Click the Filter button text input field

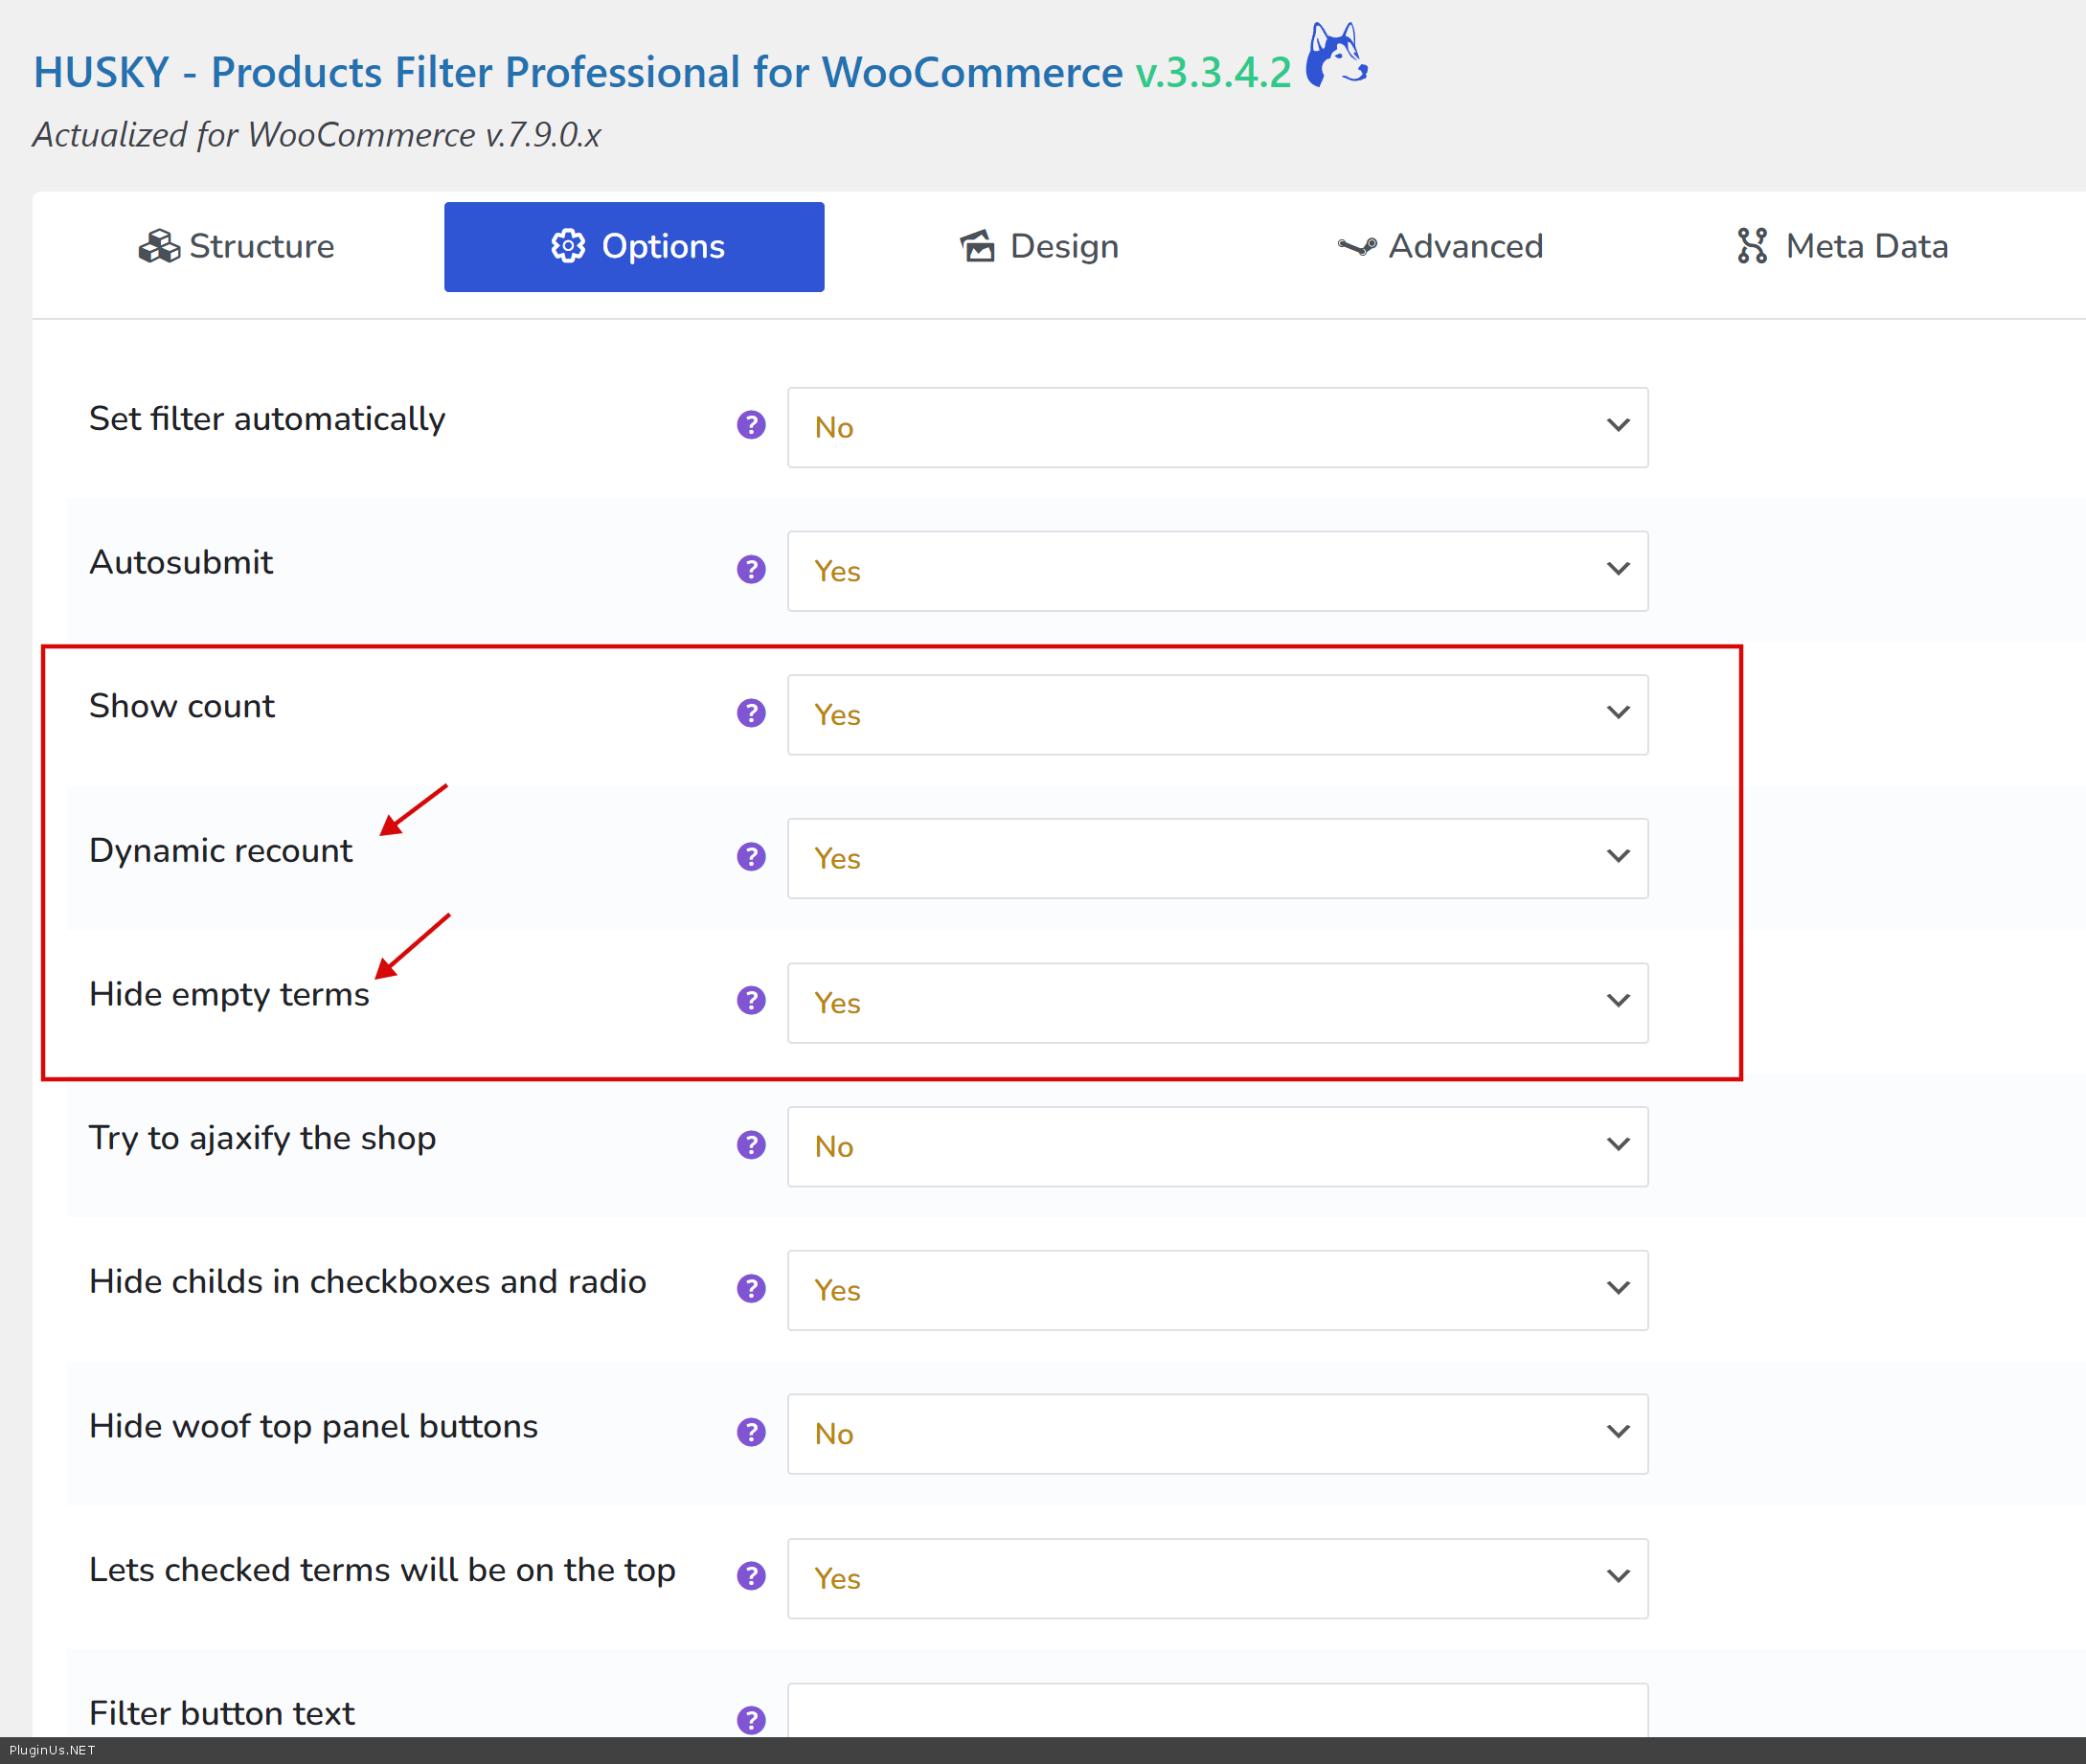tap(1217, 1714)
